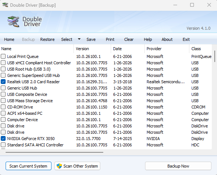The height and width of the screenshot is (175, 217).
Task: Click version 32.0.15.7700 cell
Action: 88,139
